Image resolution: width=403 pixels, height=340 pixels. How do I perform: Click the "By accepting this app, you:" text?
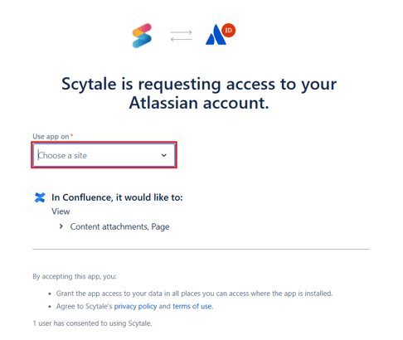75,276
